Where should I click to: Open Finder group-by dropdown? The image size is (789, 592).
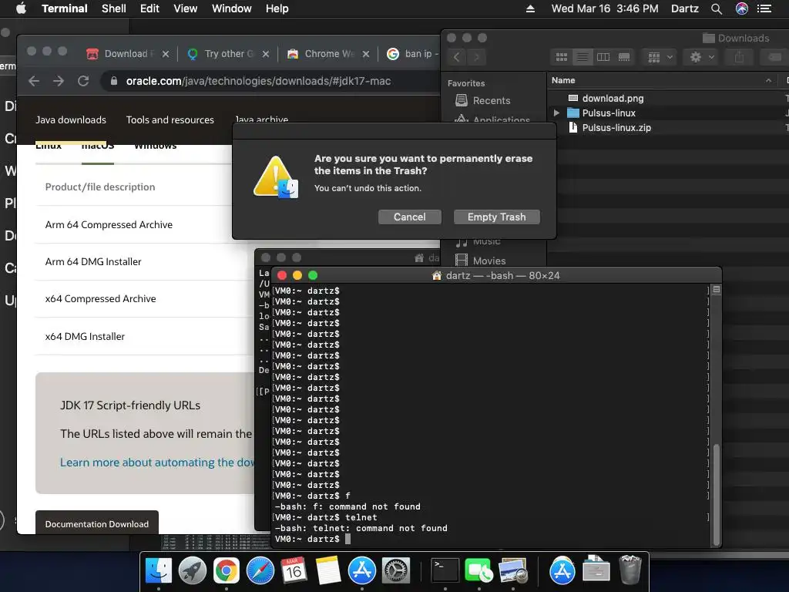point(660,57)
